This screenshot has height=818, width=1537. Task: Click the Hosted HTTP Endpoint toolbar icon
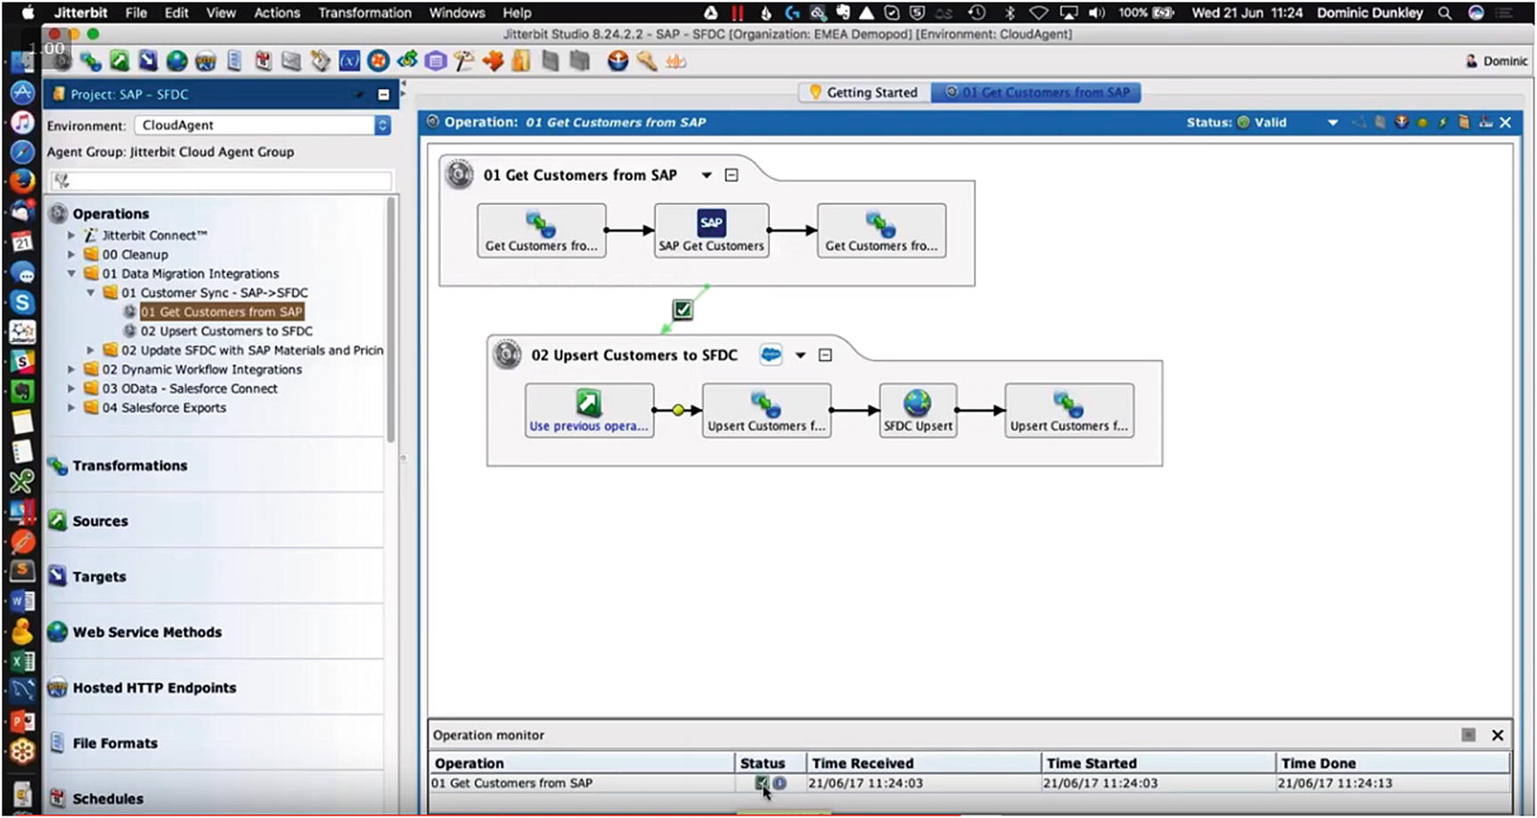point(206,61)
